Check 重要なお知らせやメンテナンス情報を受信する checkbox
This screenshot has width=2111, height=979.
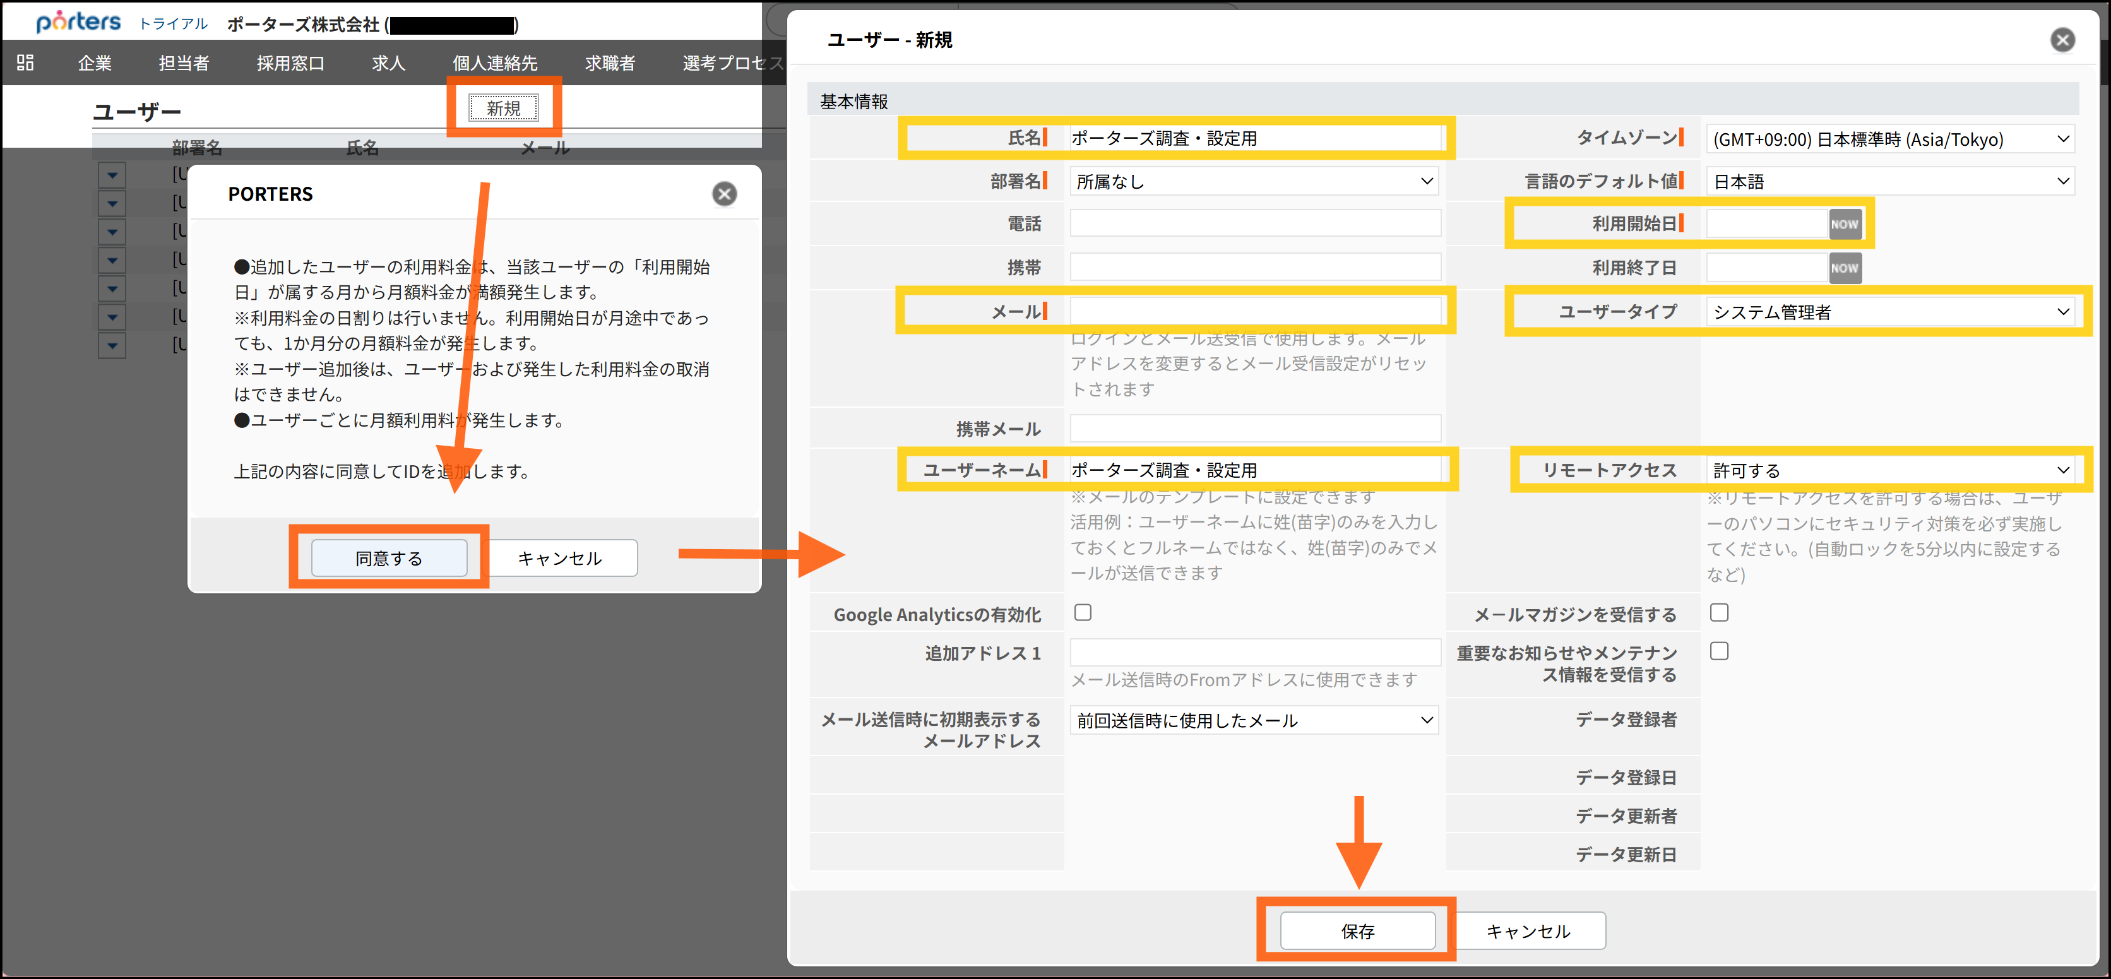[1718, 651]
